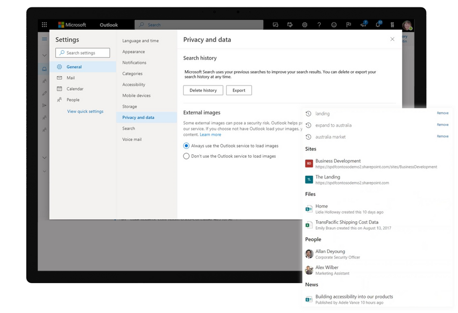
Task: Remove the 'australia market' history entry
Action: (442, 136)
